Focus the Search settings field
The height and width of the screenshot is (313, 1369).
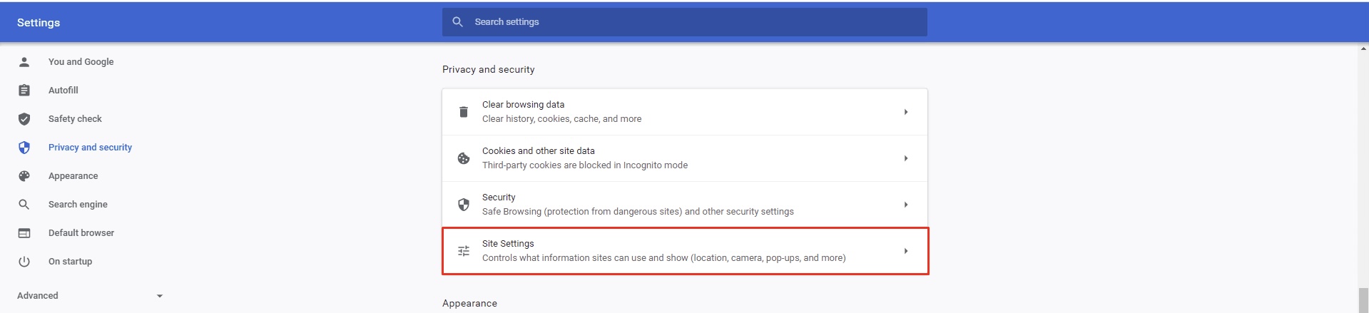(685, 22)
